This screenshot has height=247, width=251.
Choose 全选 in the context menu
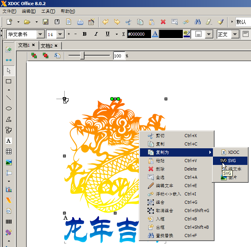tap(177, 177)
